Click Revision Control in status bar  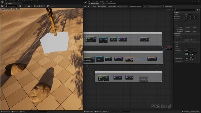[x=195, y=112]
